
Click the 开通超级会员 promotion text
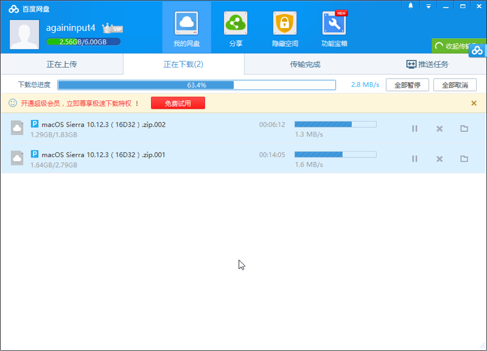[x=80, y=103]
